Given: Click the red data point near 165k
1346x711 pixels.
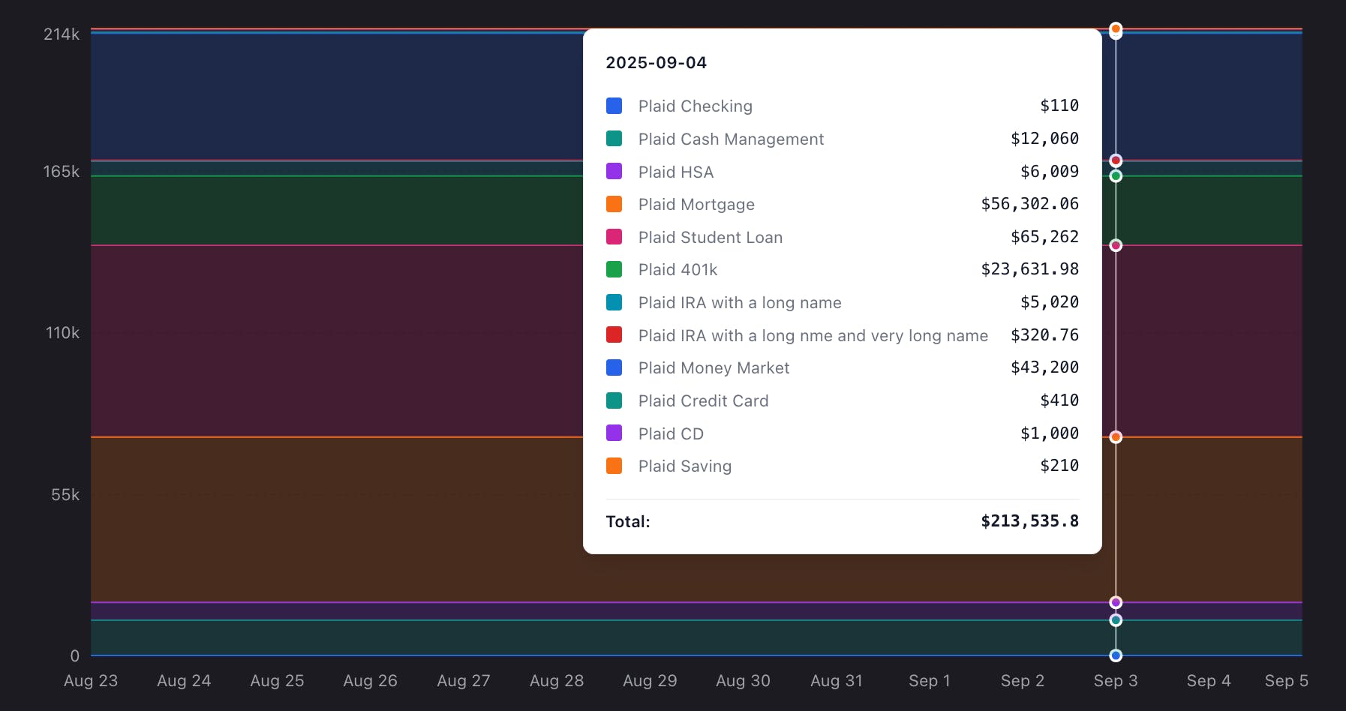Looking at the screenshot, I should point(1116,160).
